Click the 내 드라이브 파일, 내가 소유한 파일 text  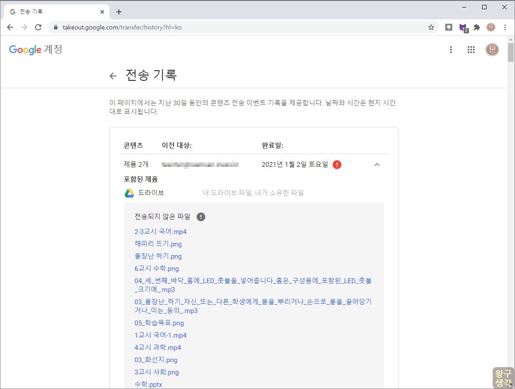[x=253, y=193]
